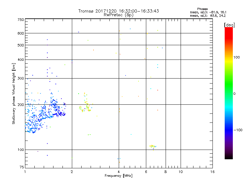Click the 'Frequency [MHz]' x-axis label
This screenshot has height=187, width=250.
[x=118, y=176]
